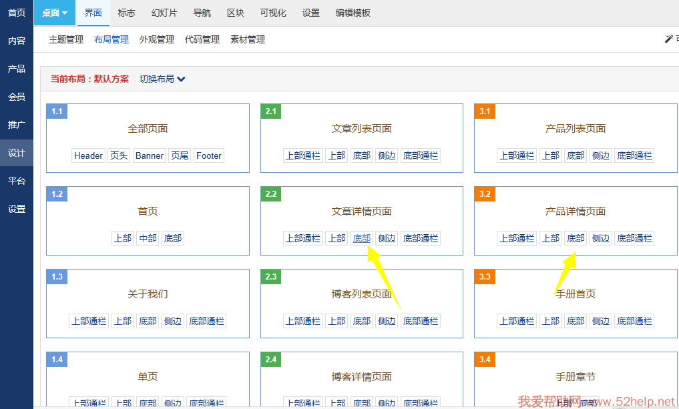Select 中部 under 首页 layout
Screen dimensions: 679x409
(148, 238)
